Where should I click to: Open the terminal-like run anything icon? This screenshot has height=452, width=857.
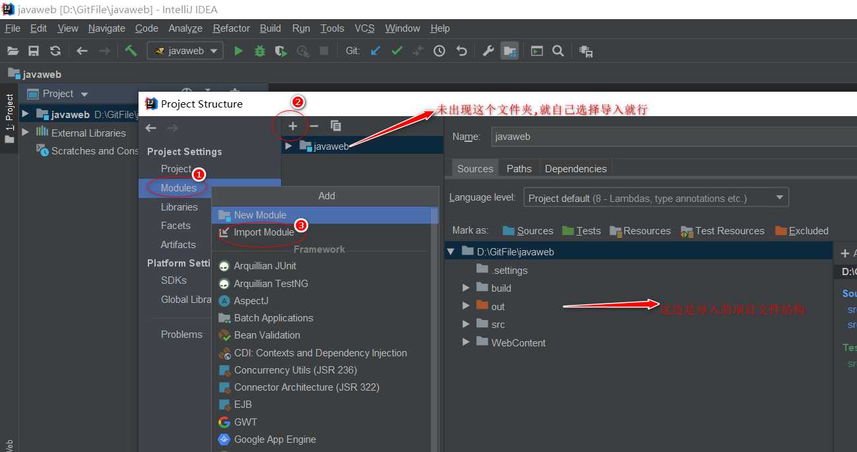coord(537,51)
